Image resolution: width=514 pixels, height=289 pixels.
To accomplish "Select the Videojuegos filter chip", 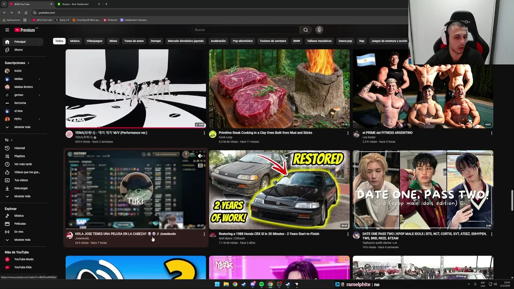I will pos(94,41).
